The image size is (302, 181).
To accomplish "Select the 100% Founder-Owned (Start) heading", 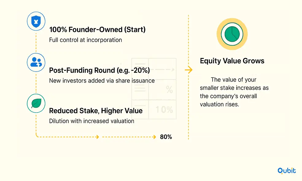I will click(x=97, y=30).
